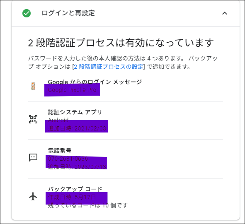
Task: Click the Google Pixel 9 Pro device name
Action: point(72,90)
